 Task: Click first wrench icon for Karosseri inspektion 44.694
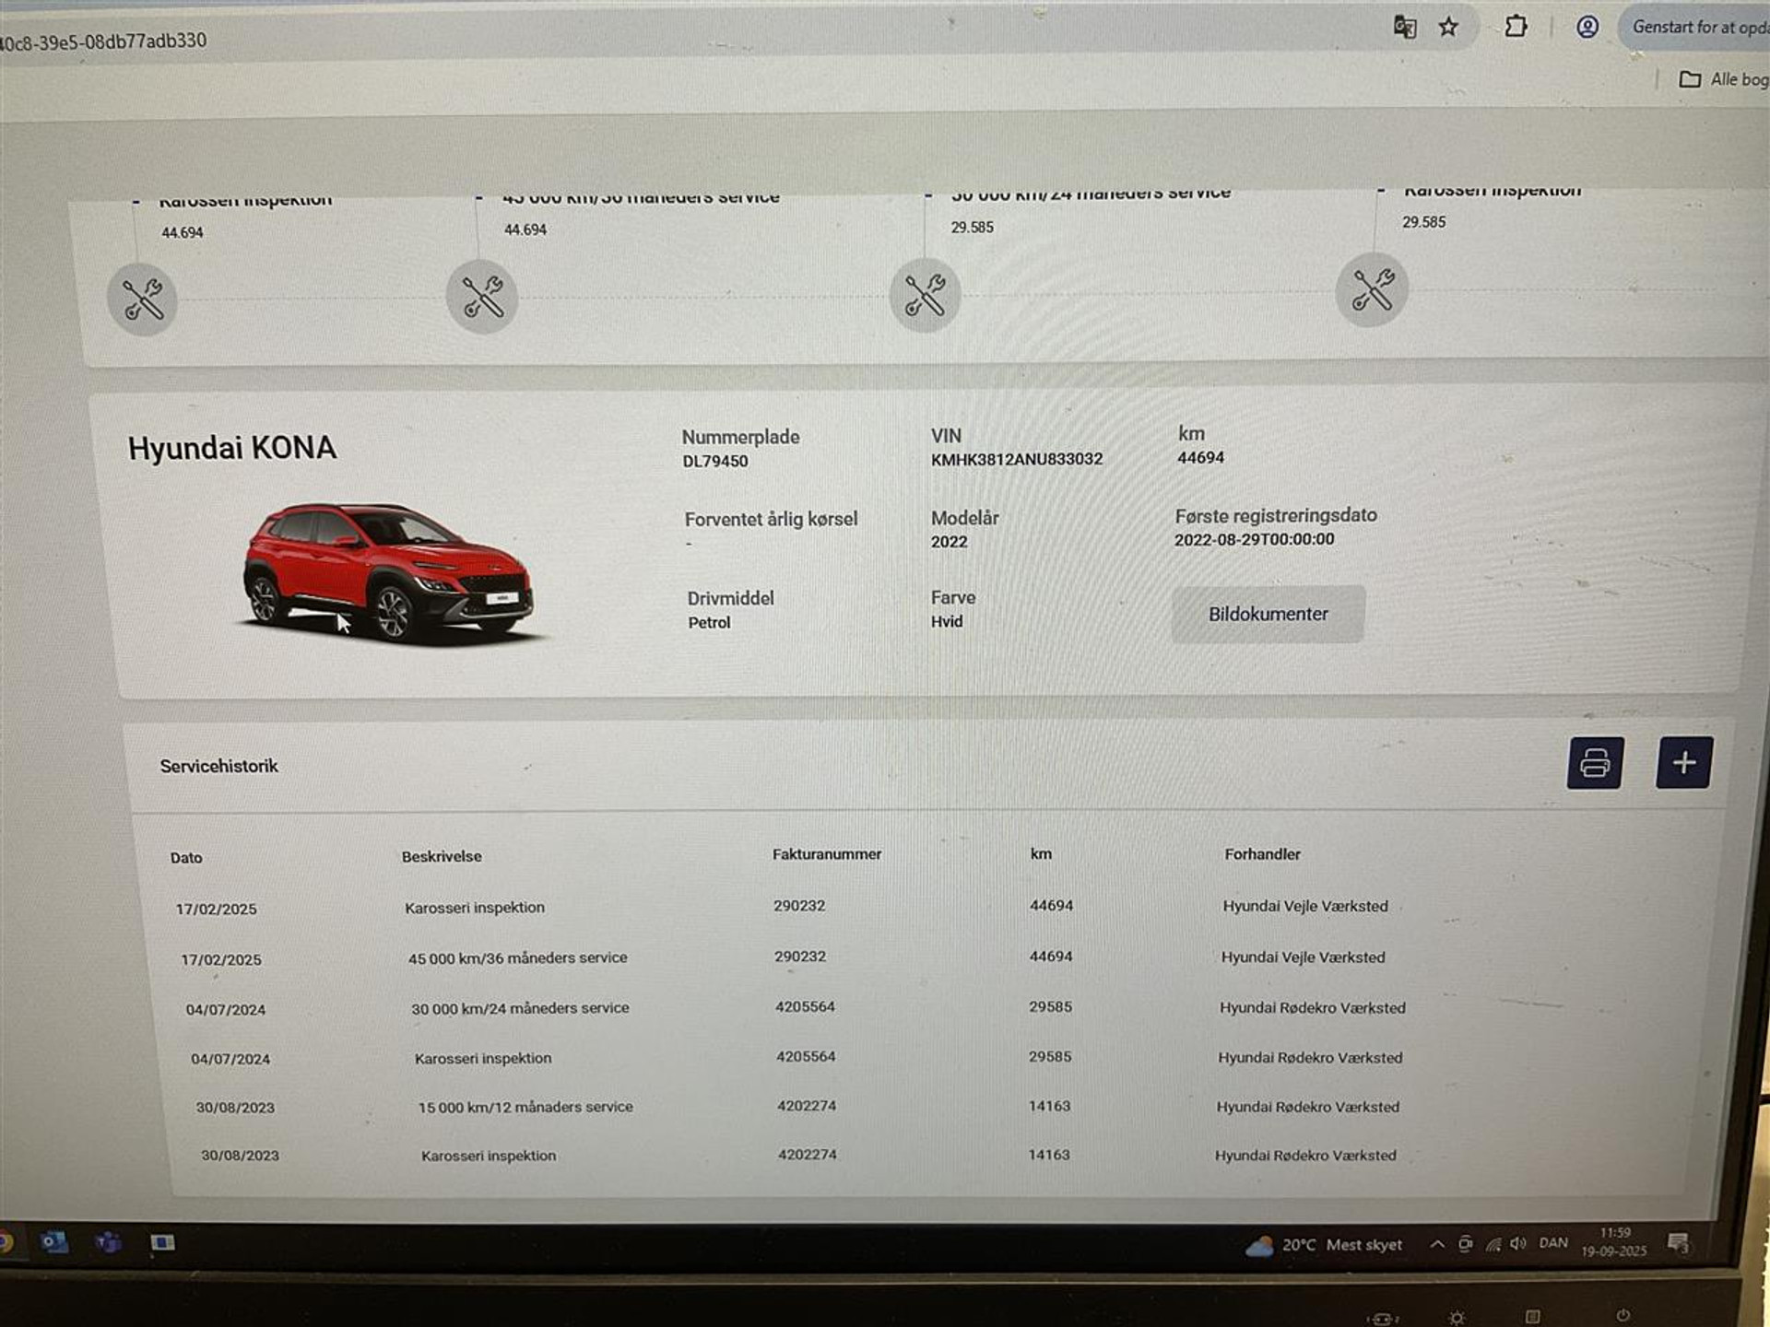click(142, 299)
